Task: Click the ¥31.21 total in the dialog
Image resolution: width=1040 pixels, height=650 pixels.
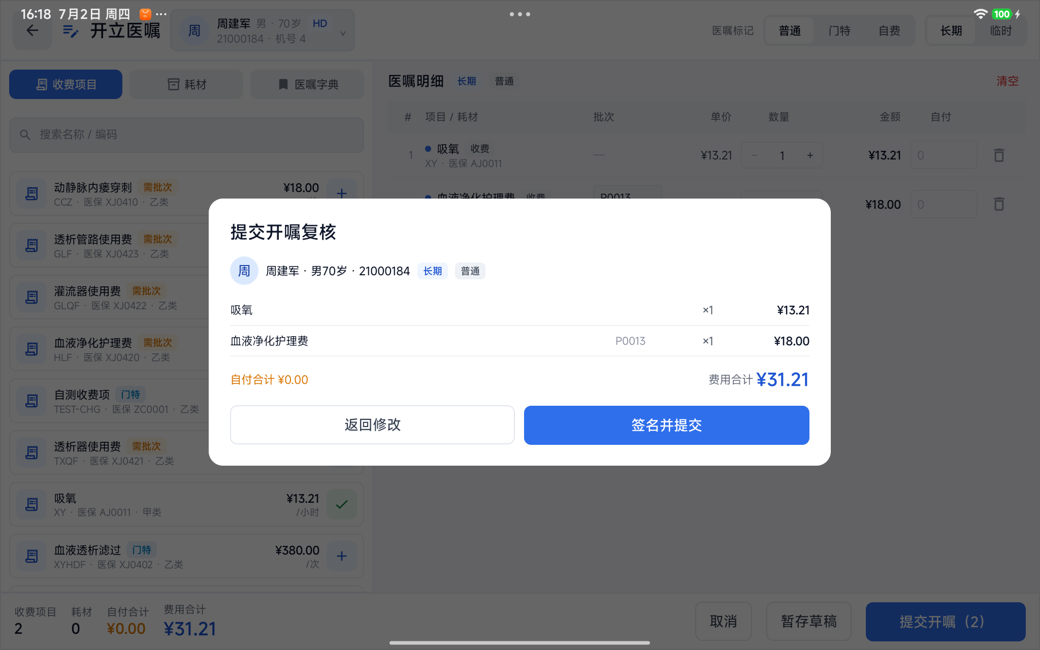Action: click(x=783, y=379)
